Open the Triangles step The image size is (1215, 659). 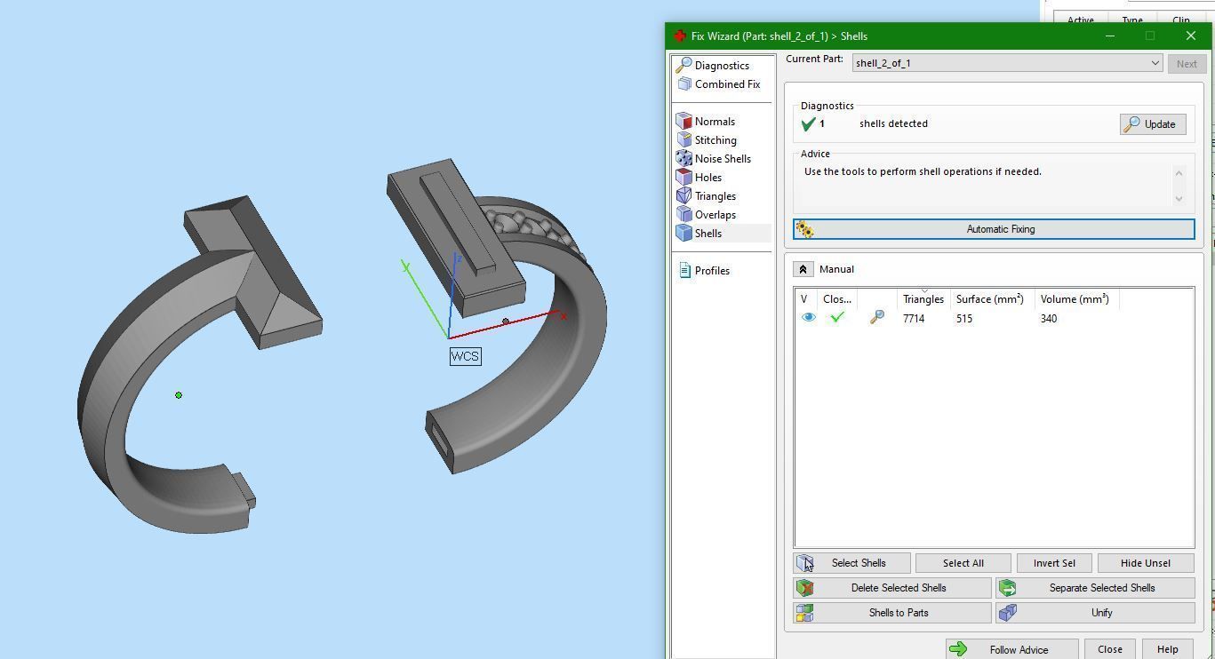click(x=715, y=196)
